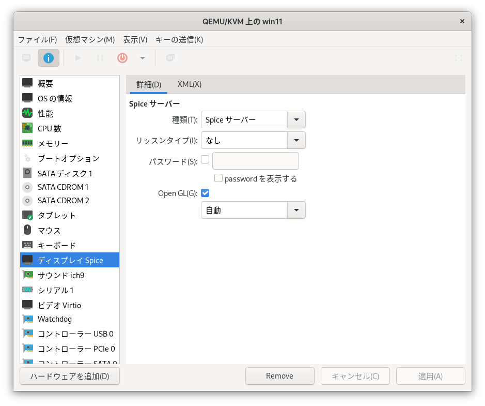
Task: Enable the パスワード checkbox
Action: (x=205, y=159)
